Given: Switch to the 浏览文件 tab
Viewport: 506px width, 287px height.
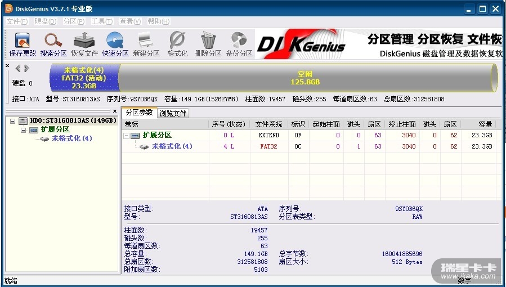Looking at the screenshot, I should pyautogui.click(x=173, y=113).
